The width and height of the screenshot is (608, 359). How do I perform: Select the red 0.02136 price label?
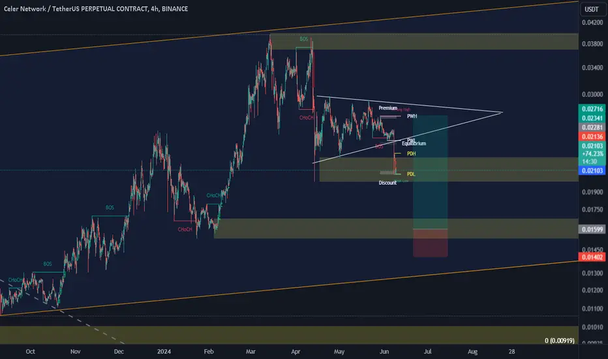[592, 136]
